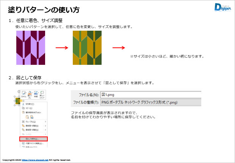Viewport: 235px width, 163px height.
Task: Open the www.digipot.net link in footer
Action: click(x=35, y=160)
